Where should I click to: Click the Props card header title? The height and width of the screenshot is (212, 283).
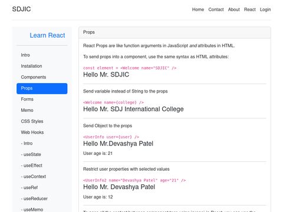[x=89, y=32]
